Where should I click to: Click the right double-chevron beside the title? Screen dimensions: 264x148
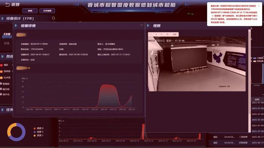187,5
